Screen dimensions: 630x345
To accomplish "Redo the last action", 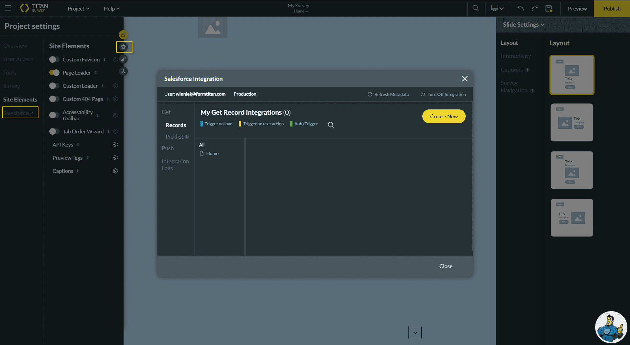I will pos(535,9).
